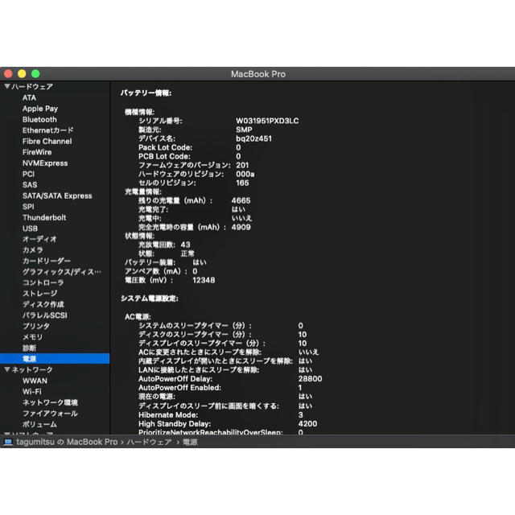This screenshot has height=515, width=515.
Task: Click the バッテリー情報 heading
Action: click(146, 93)
